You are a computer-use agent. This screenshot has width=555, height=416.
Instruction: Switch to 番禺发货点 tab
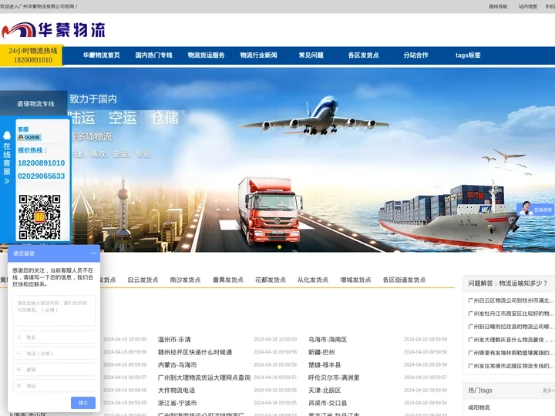[228, 280]
